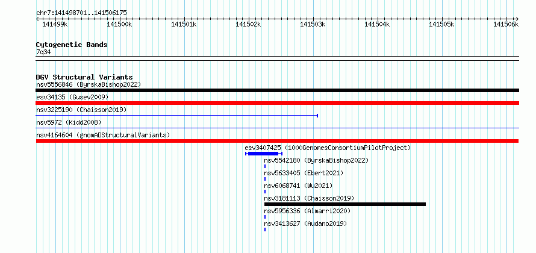This screenshot has height=253, width=536.
Task: Click the thin blue nsv3225190 variant line
Action: pyautogui.click(x=177, y=116)
